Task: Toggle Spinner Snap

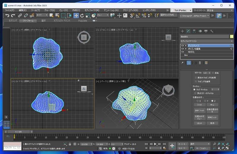Action: [150, 15]
